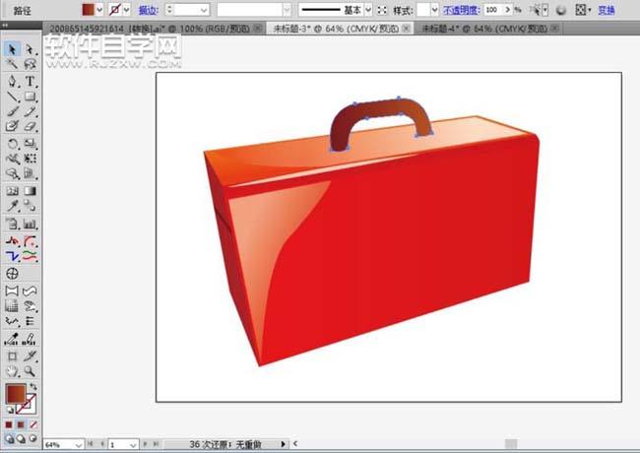Set paint mode to None
The height and width of the screenshot is (453, 640).
tap(32, 424)
